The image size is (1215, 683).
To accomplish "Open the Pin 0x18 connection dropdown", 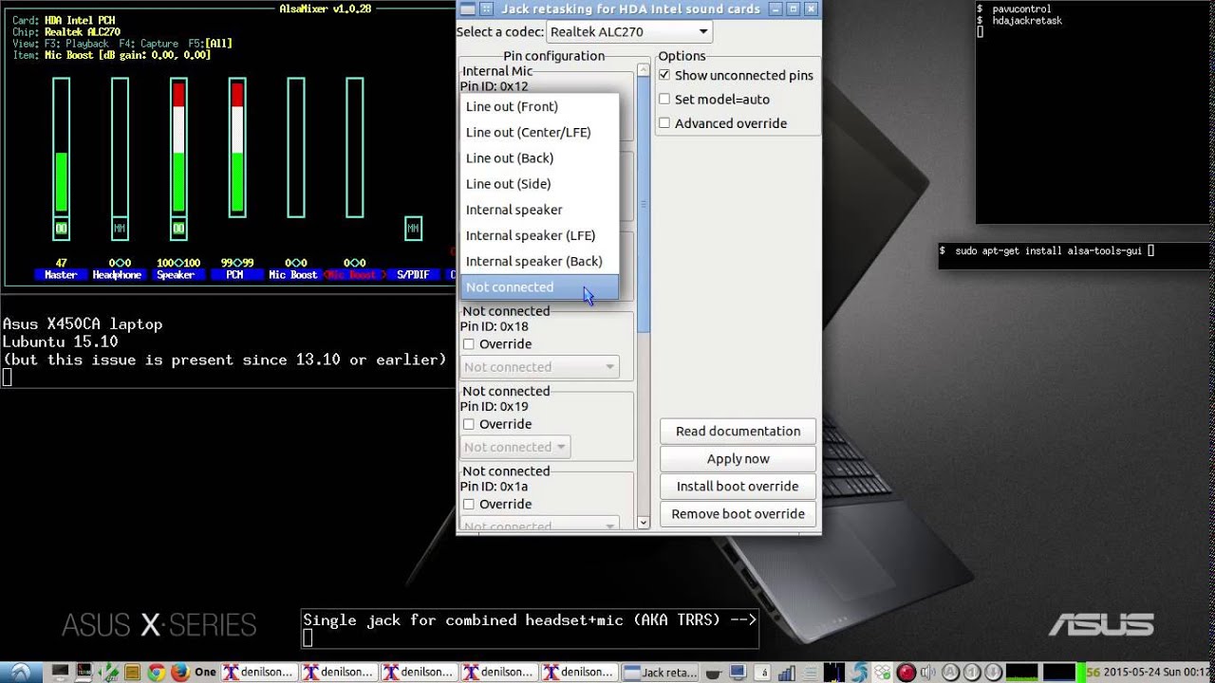I will tap(539, 367).
